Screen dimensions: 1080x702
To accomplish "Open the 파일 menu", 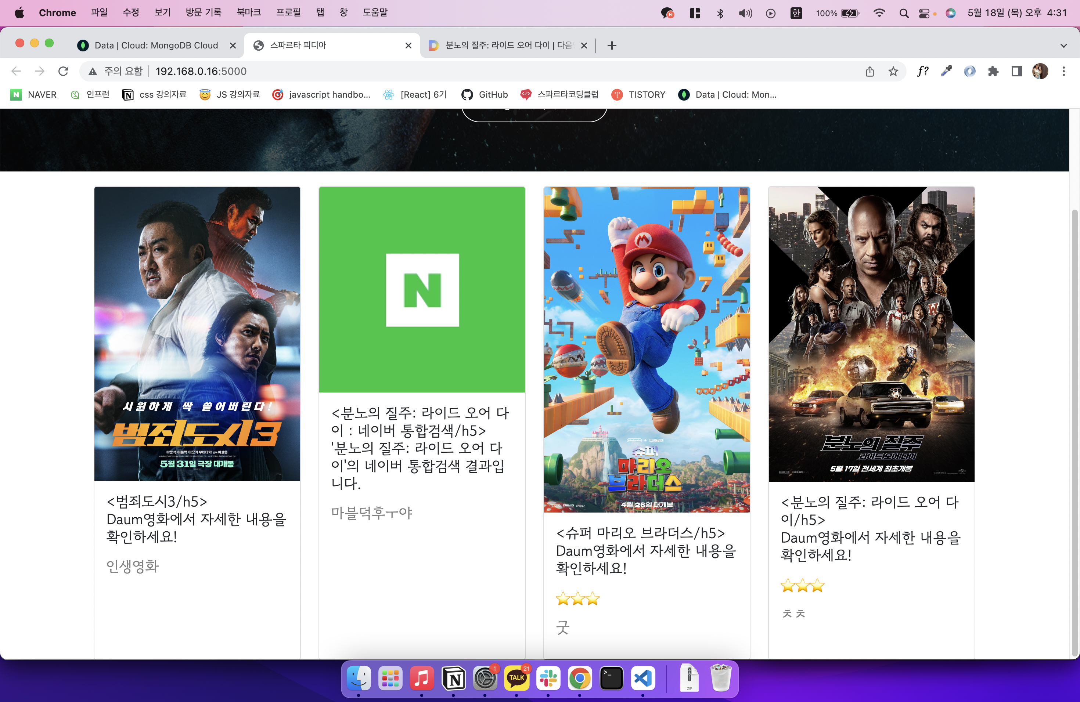I will click(100, 13).
